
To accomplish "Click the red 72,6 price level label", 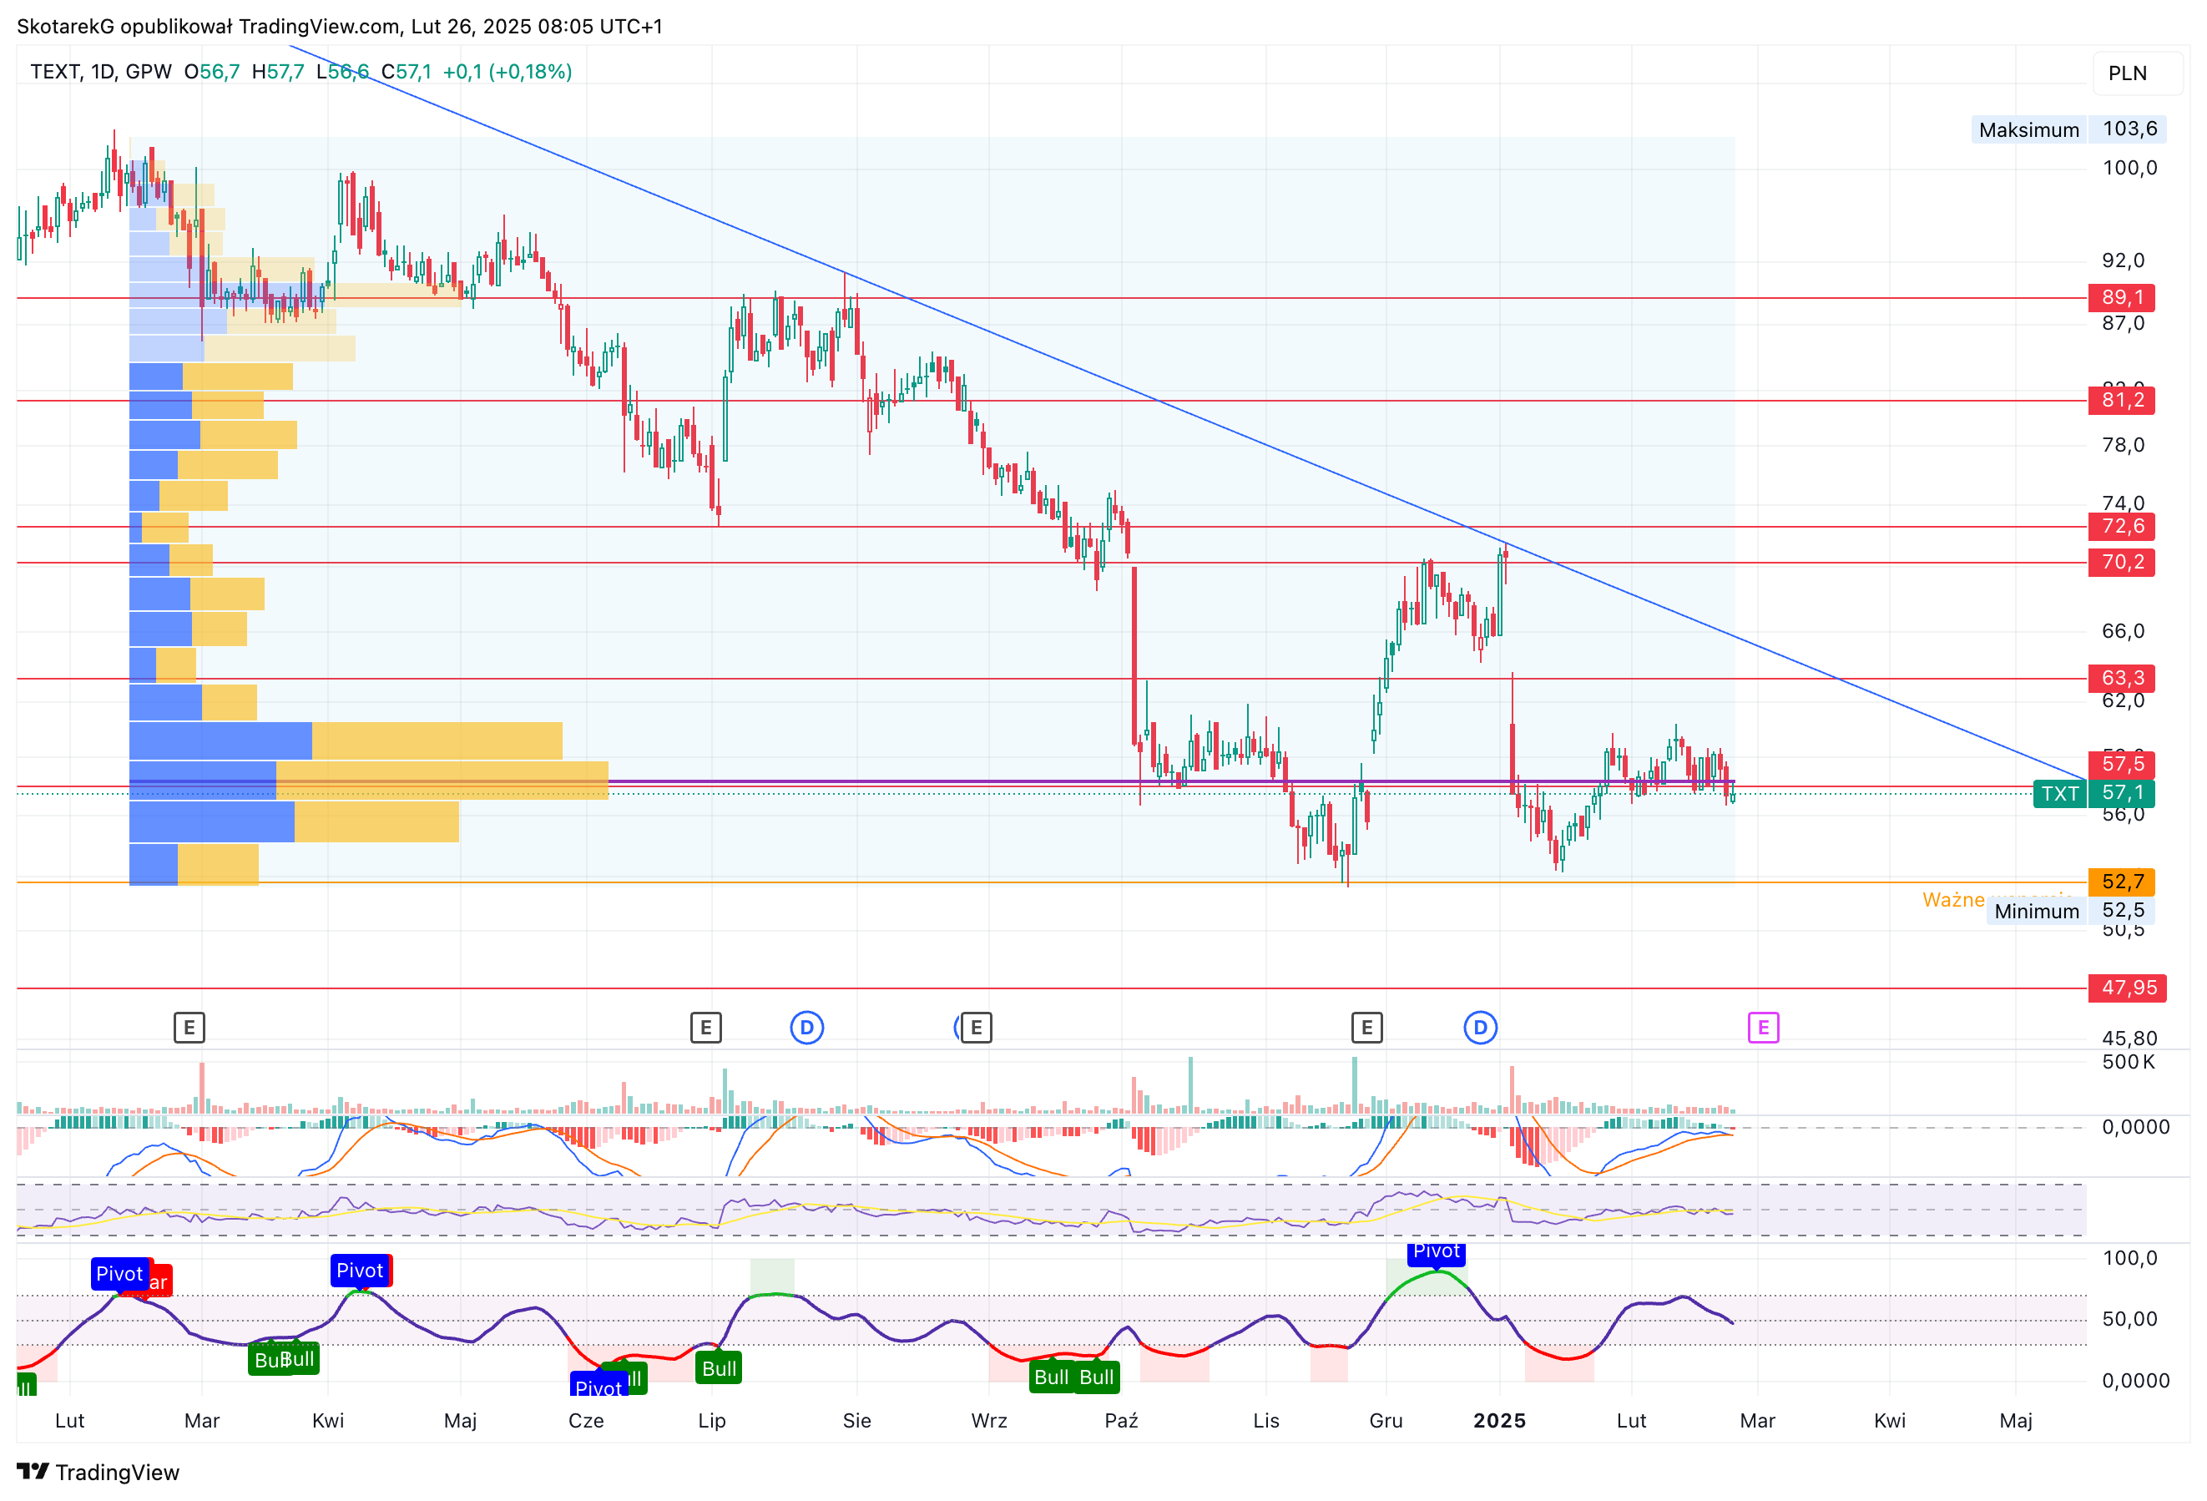I will click(x=2120, y=526).
